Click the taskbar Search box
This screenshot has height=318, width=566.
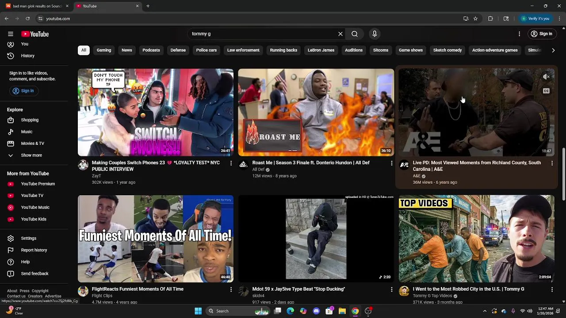click(238, 311)
